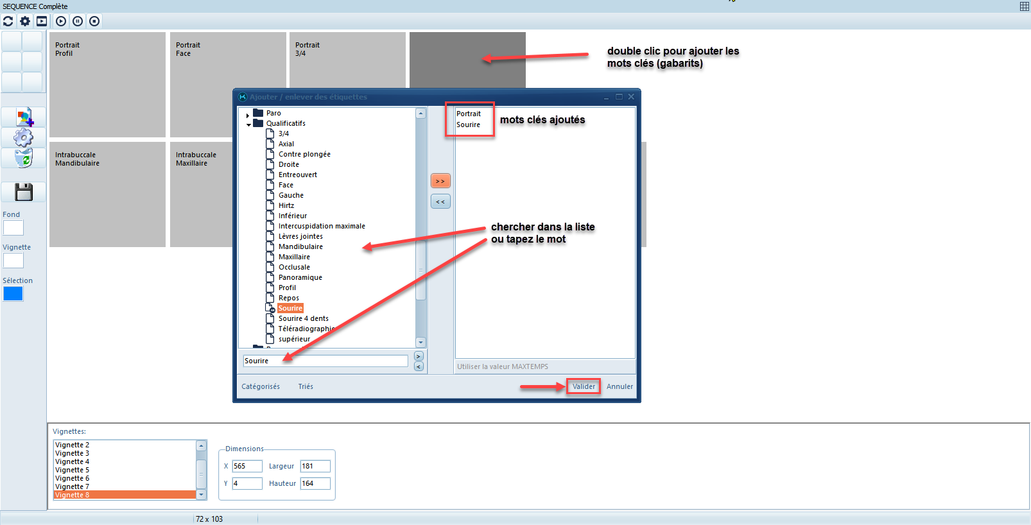
Task: Collapse the Qualificatifs folder
Action: [248, 125]
